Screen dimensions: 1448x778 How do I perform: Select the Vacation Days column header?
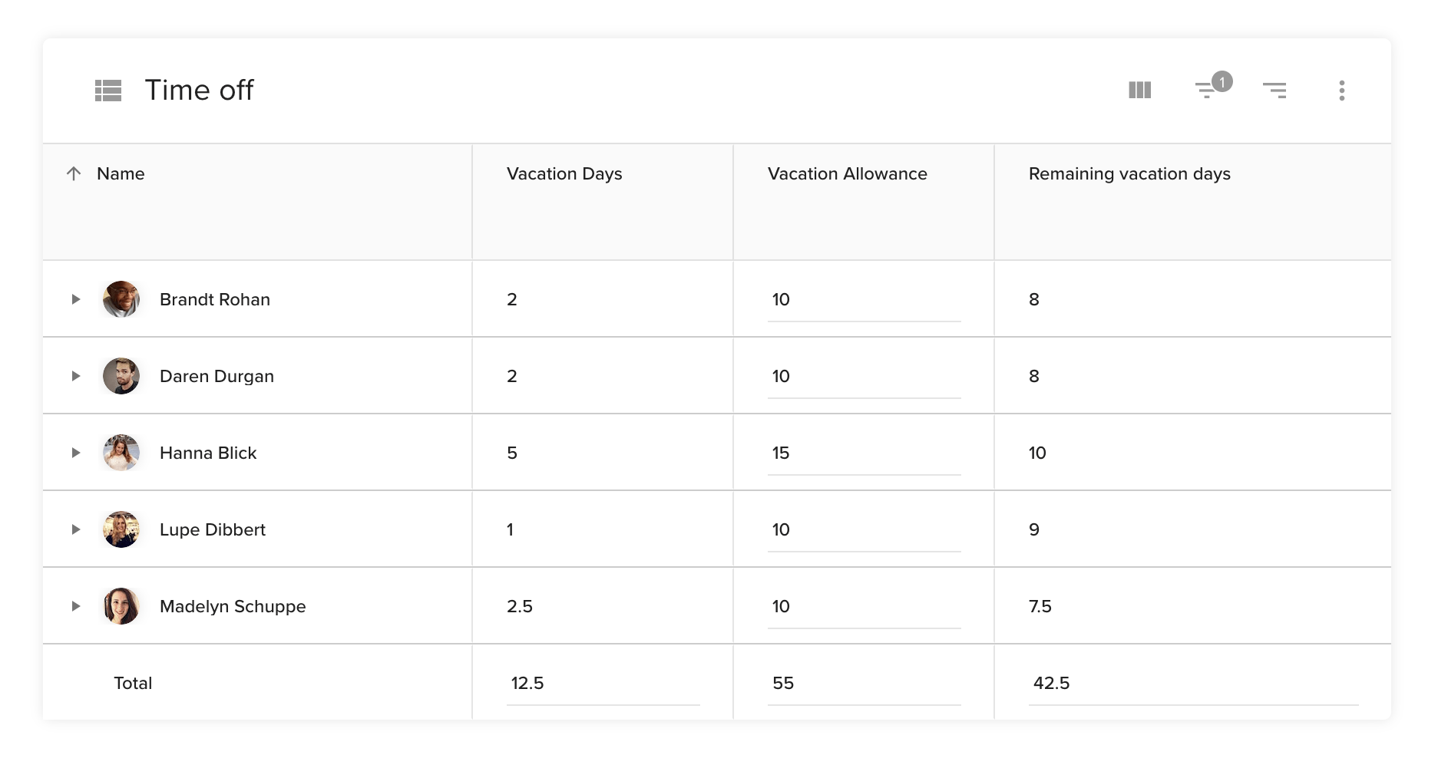[x=564, y=173]
